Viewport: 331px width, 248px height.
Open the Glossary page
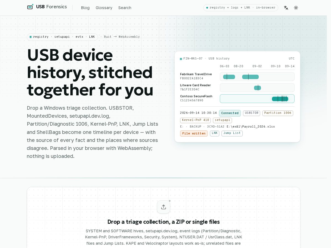click(x=104, y=8)
